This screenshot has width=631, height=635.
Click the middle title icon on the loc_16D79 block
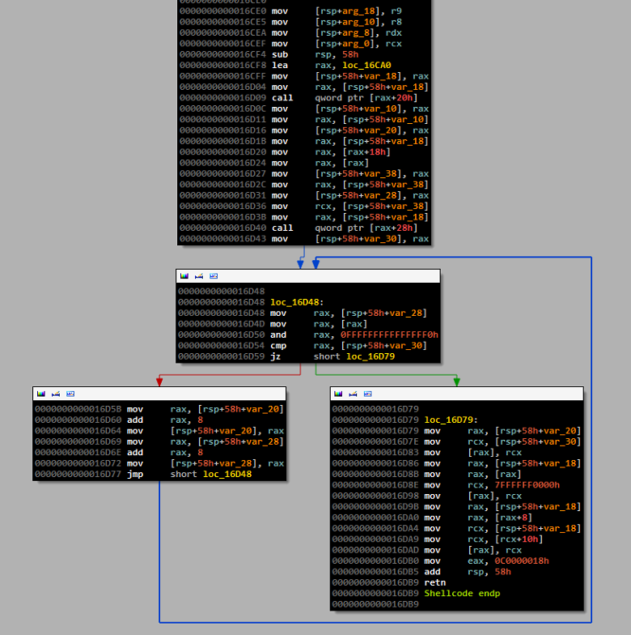tap(352, 394)
